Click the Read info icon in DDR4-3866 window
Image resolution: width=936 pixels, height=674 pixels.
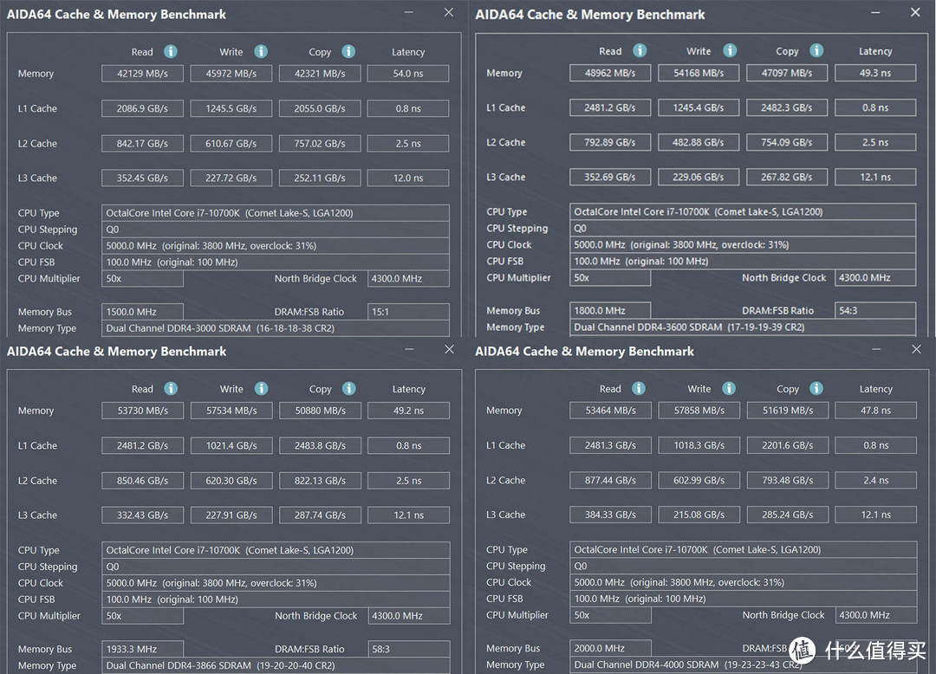[x=171, y=389]
